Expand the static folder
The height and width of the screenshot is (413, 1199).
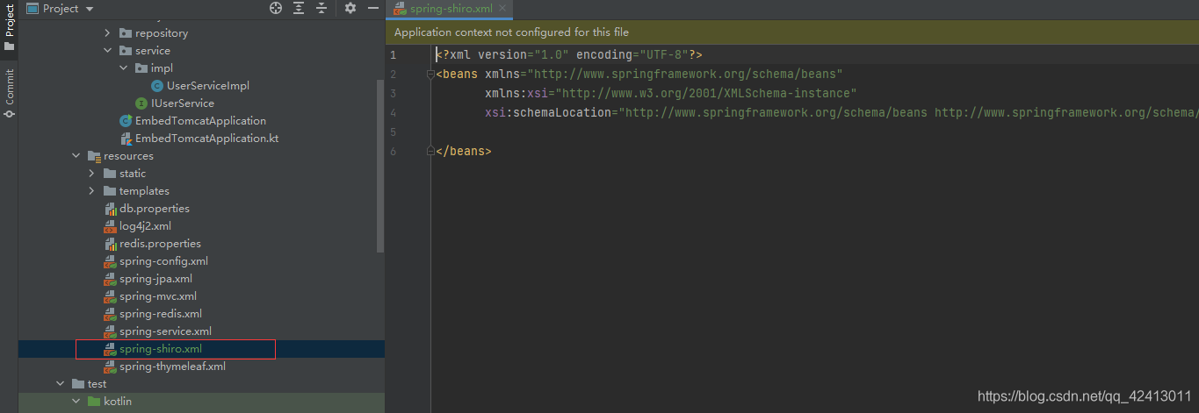[x=91, y=173]
